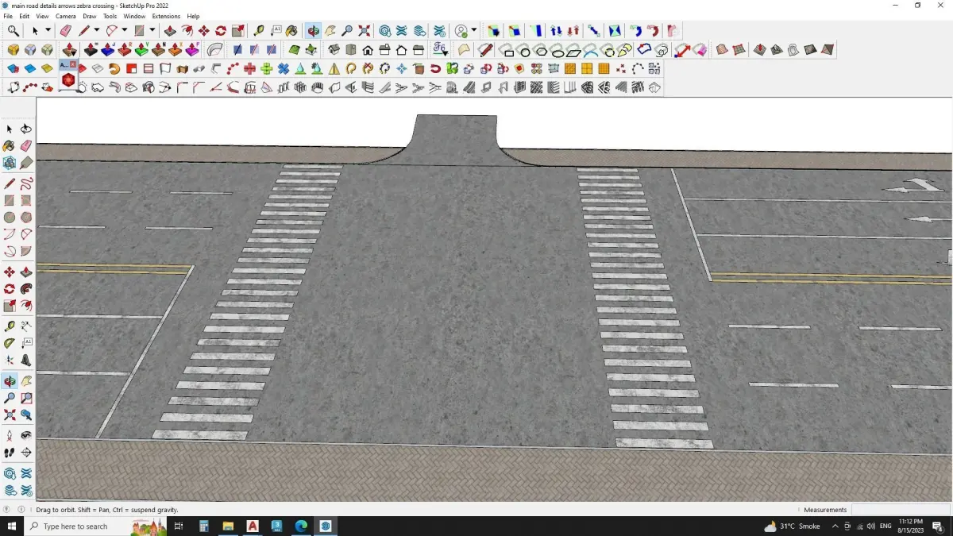This screenshot has height=536, width=953.
Task: Open the Windows Start button
Action: coord(12,526)
